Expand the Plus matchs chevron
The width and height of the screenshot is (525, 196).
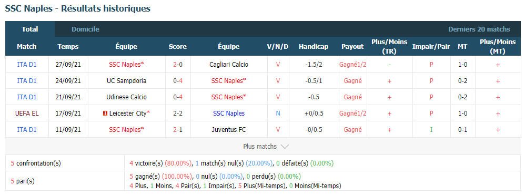(x=285, y=147)
